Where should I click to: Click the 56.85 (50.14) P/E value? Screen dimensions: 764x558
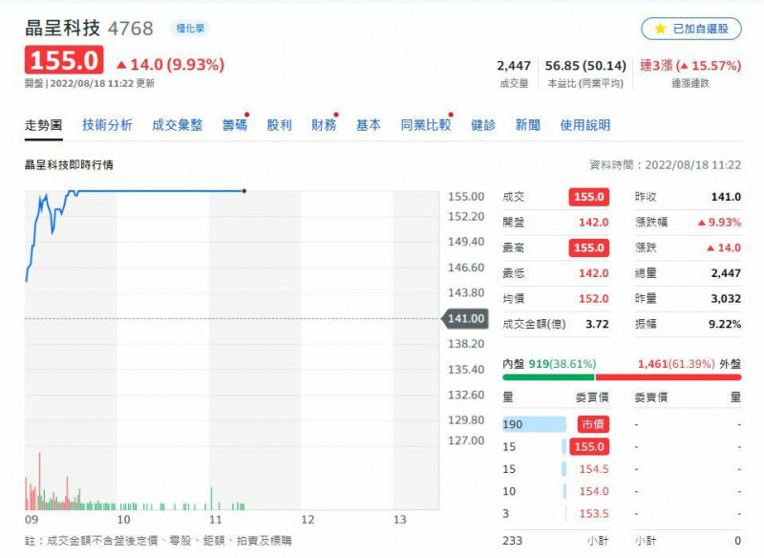click(x=585, y=66)
